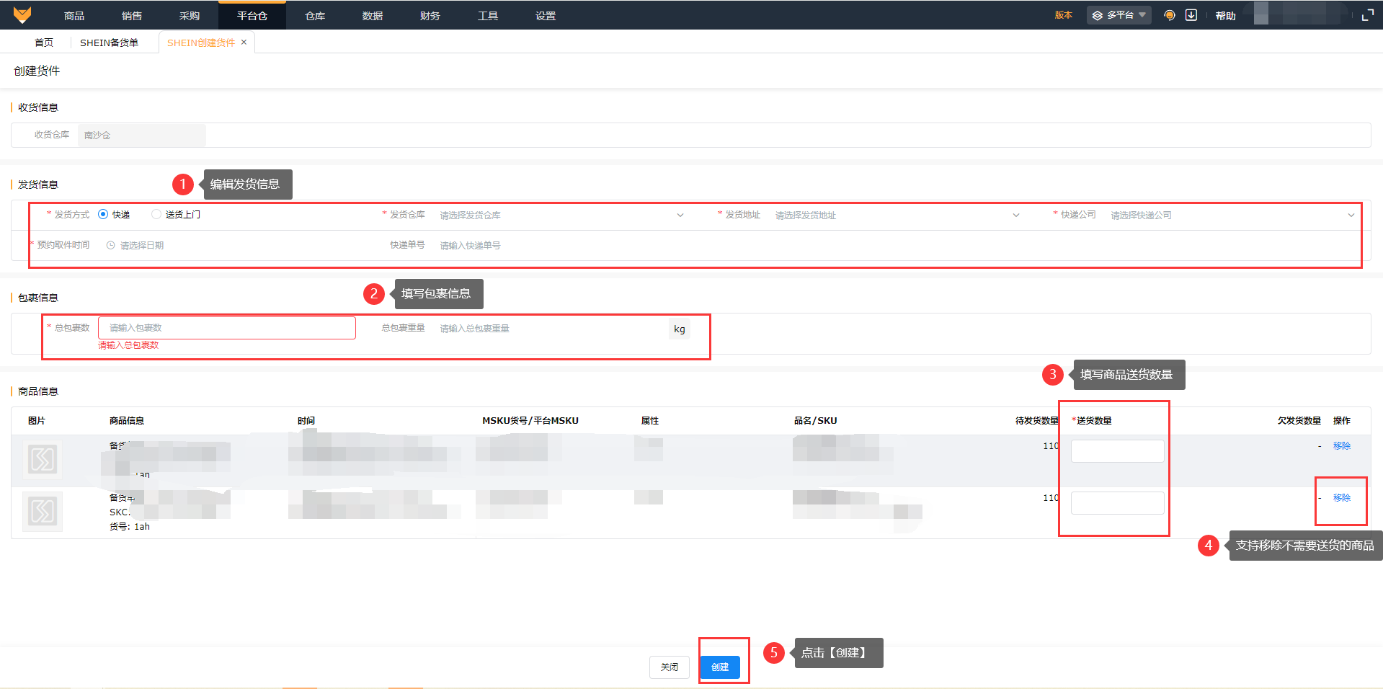Click the 品名/SKU column header
The height and width of the screenshot is (689, 1383).
coord(816,421)
